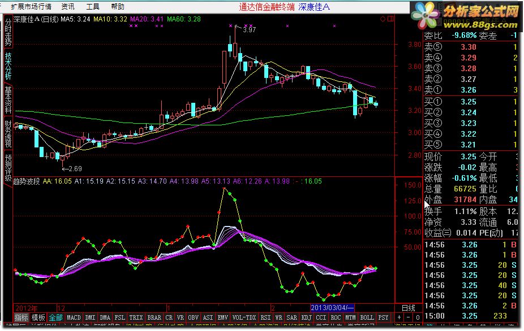Switch to the 分时走势 side tab
This screenshot has width=524, height=331.
[x=8, y=32]
